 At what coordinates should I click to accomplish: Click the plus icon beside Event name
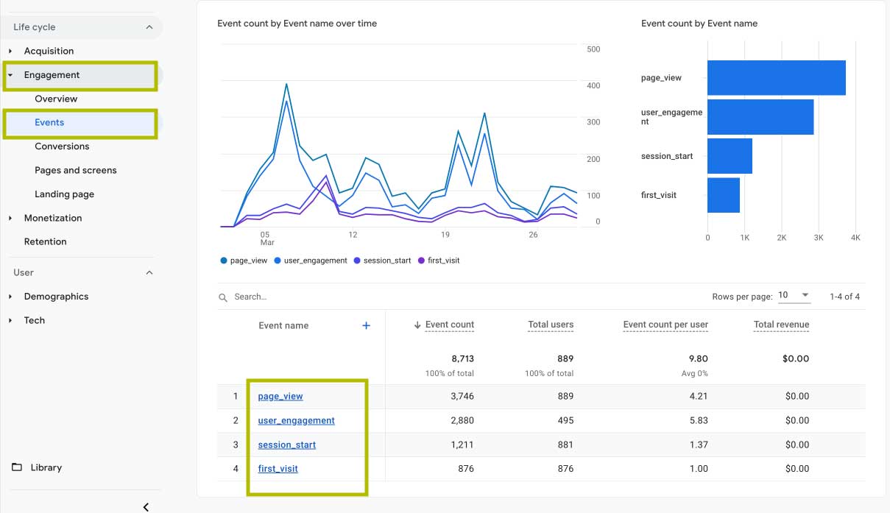366,325
